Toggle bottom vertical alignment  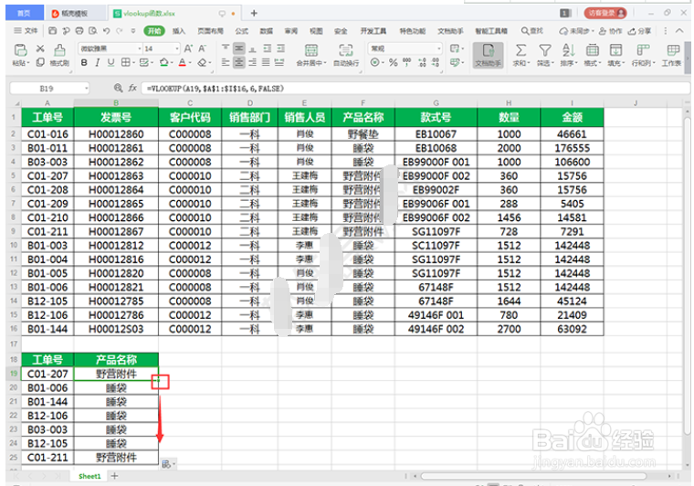252,48
